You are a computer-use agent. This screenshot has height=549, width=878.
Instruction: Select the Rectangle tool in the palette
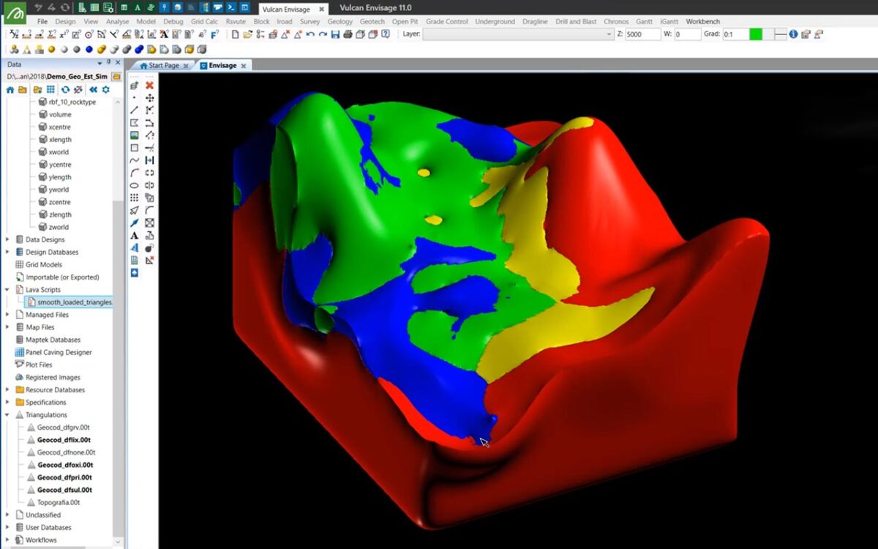(x=134, y=148)
